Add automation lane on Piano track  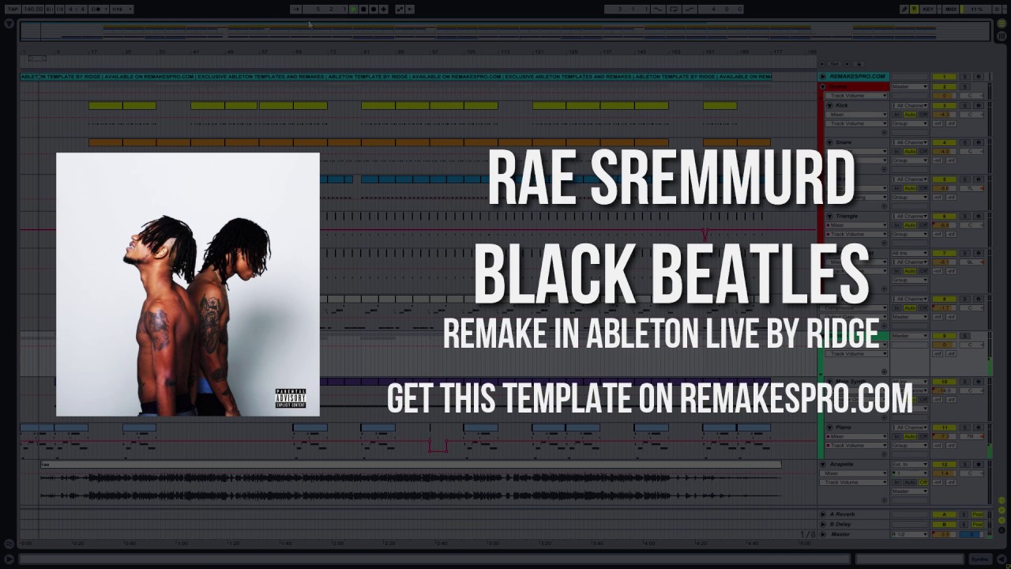884,454
